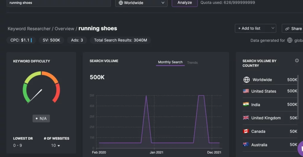Click the Canada flag icon
Screen dimensions: 303x157
coord(246,131)
